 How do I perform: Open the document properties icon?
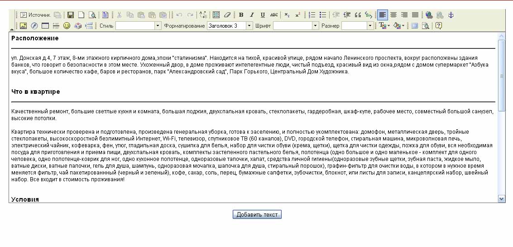click(58, 15)
